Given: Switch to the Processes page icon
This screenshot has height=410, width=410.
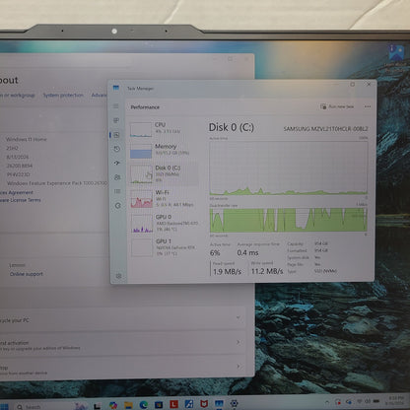Looking at the screenshot, I should pos(116,120).
